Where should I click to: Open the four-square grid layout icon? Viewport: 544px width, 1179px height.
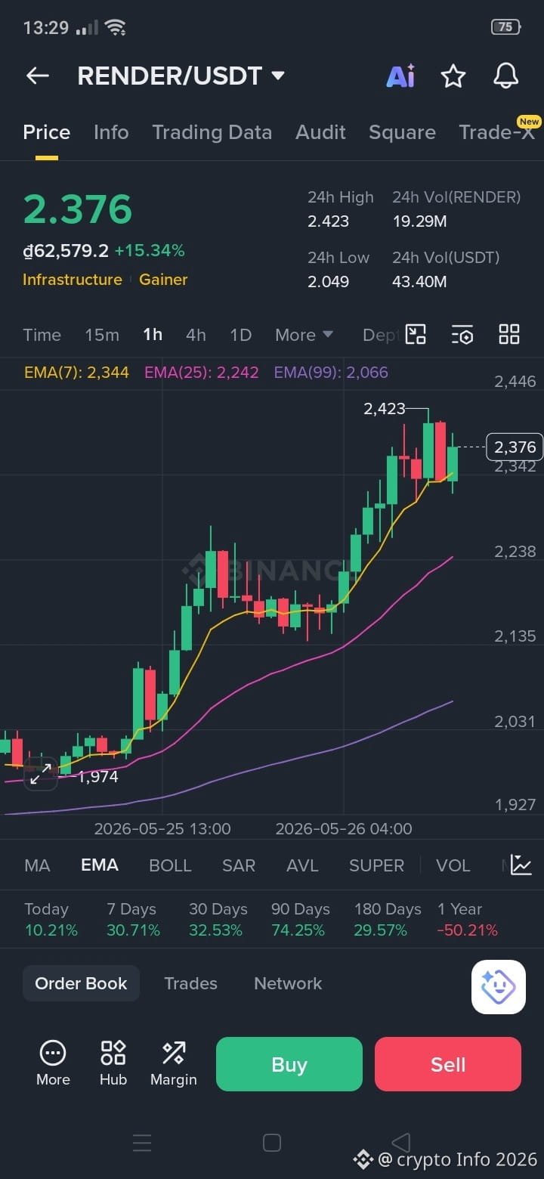point(509,334)
